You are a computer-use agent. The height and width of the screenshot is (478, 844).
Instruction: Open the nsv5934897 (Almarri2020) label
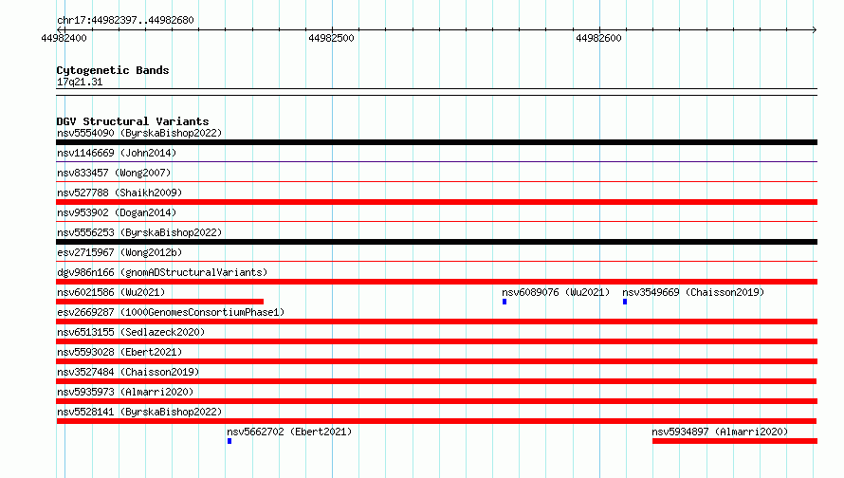tap(720, 432)
